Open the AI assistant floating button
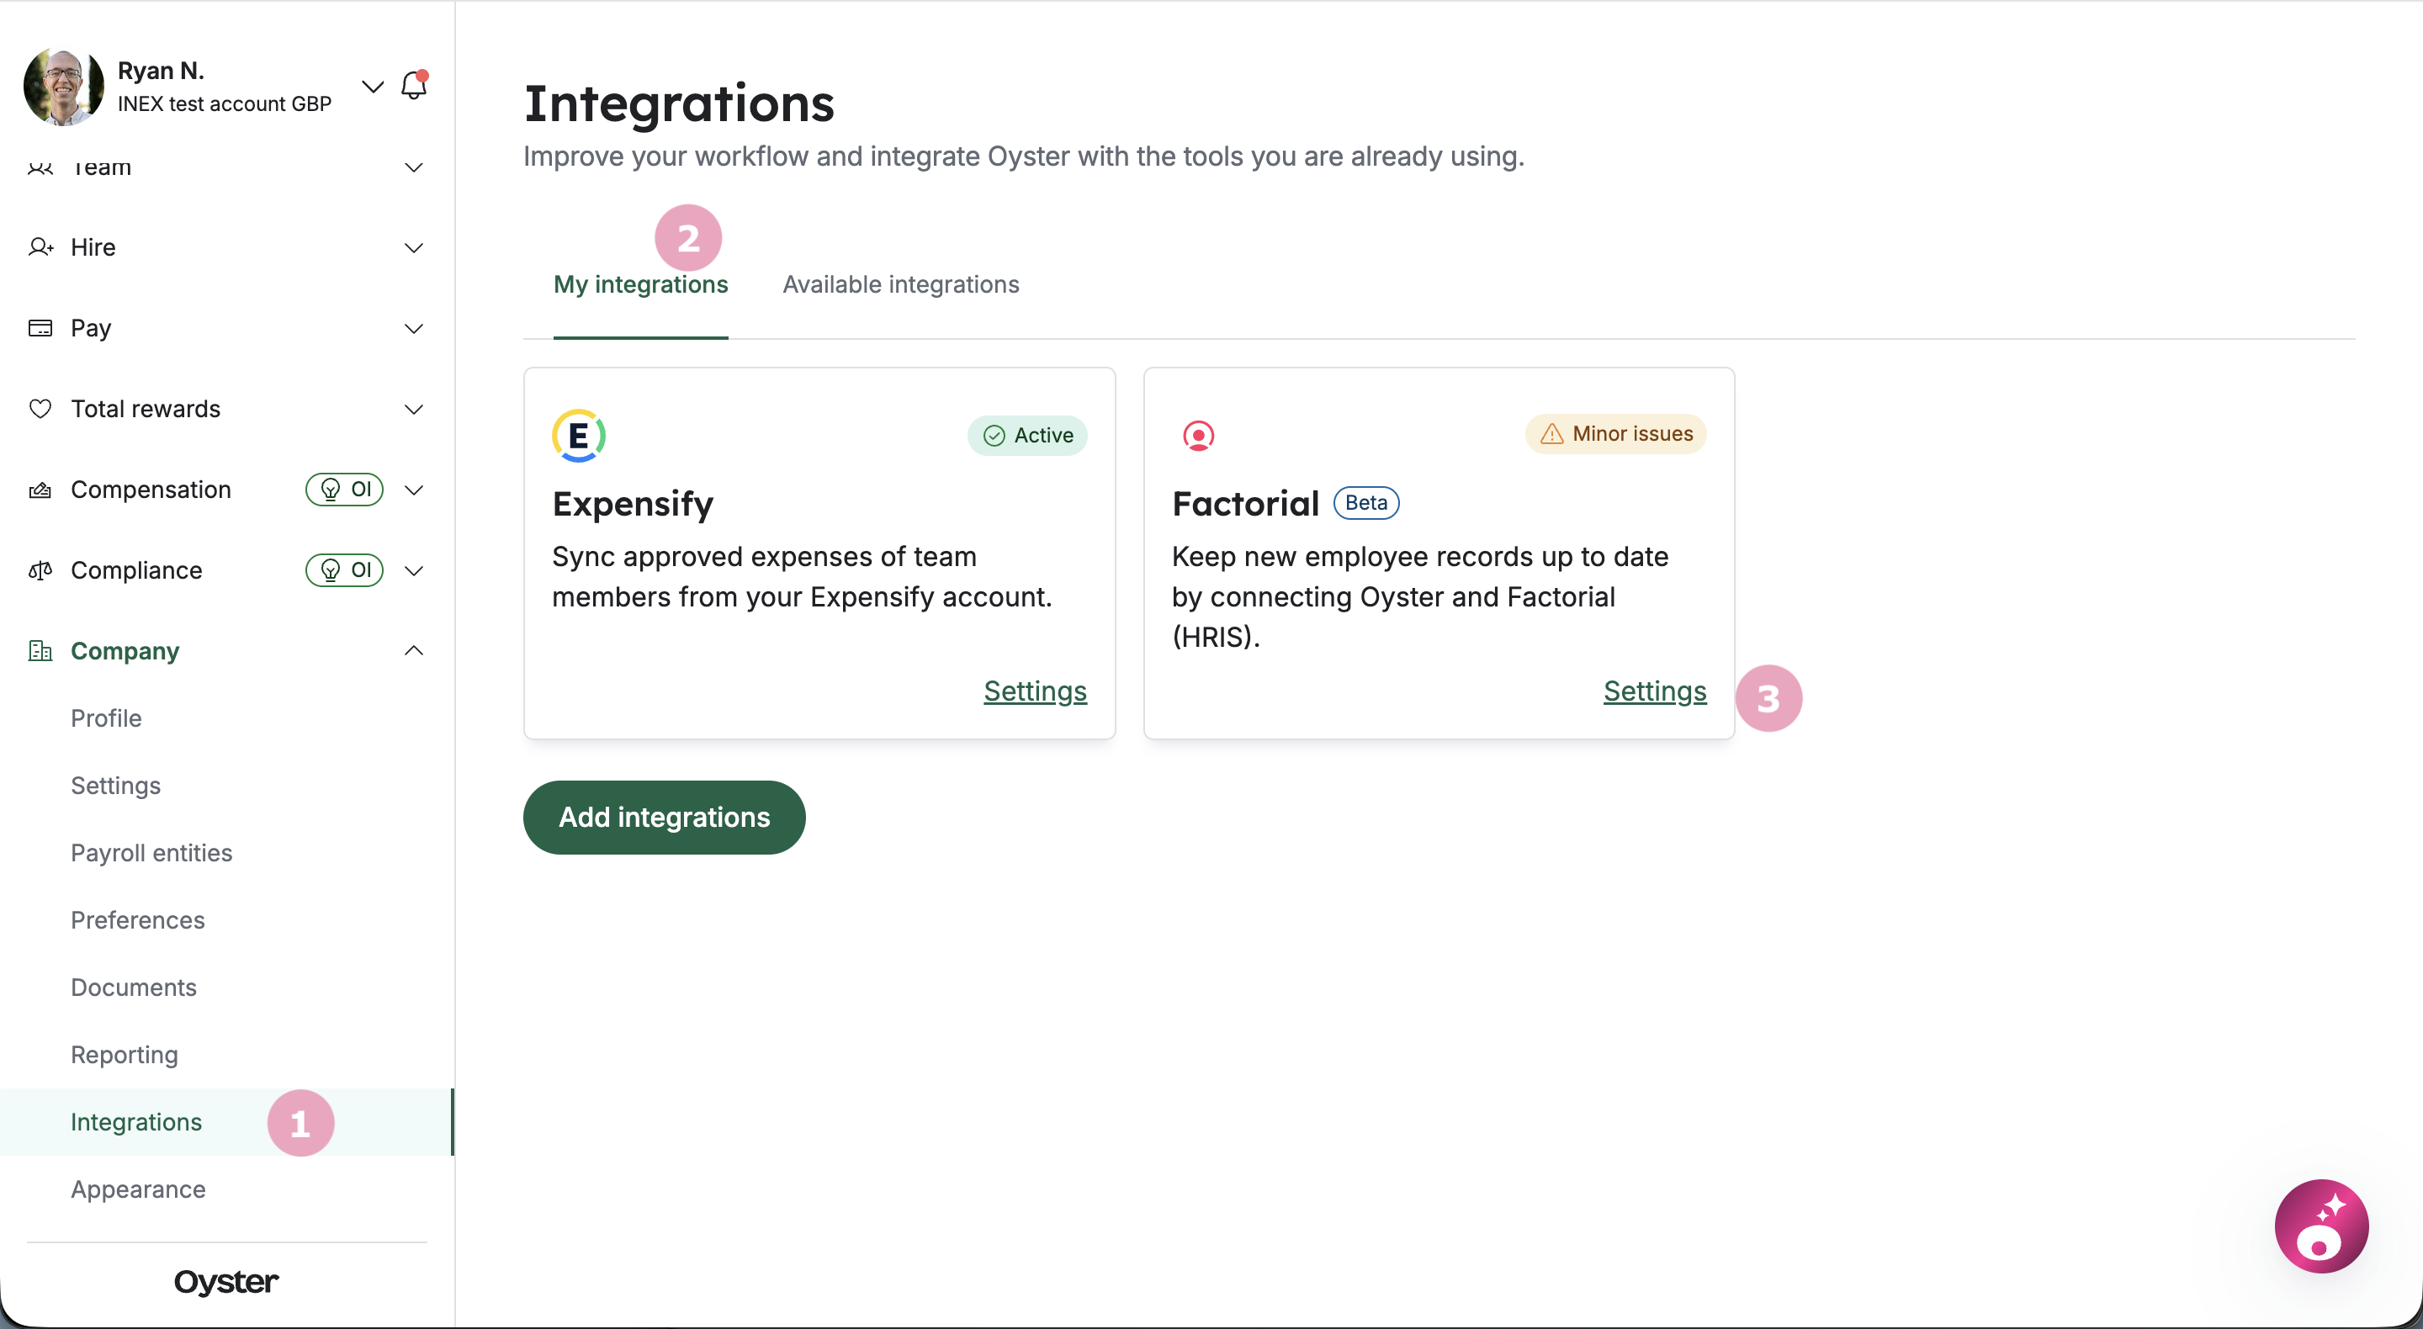The image size is (2423, 1329). pos(2321,1226)
